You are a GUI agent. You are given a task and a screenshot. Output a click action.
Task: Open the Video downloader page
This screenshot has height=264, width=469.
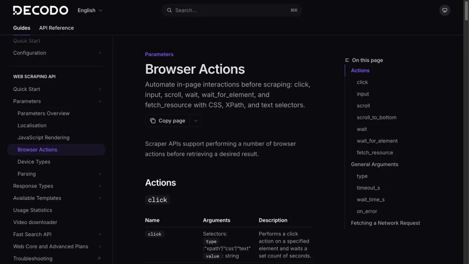[35, 222]
